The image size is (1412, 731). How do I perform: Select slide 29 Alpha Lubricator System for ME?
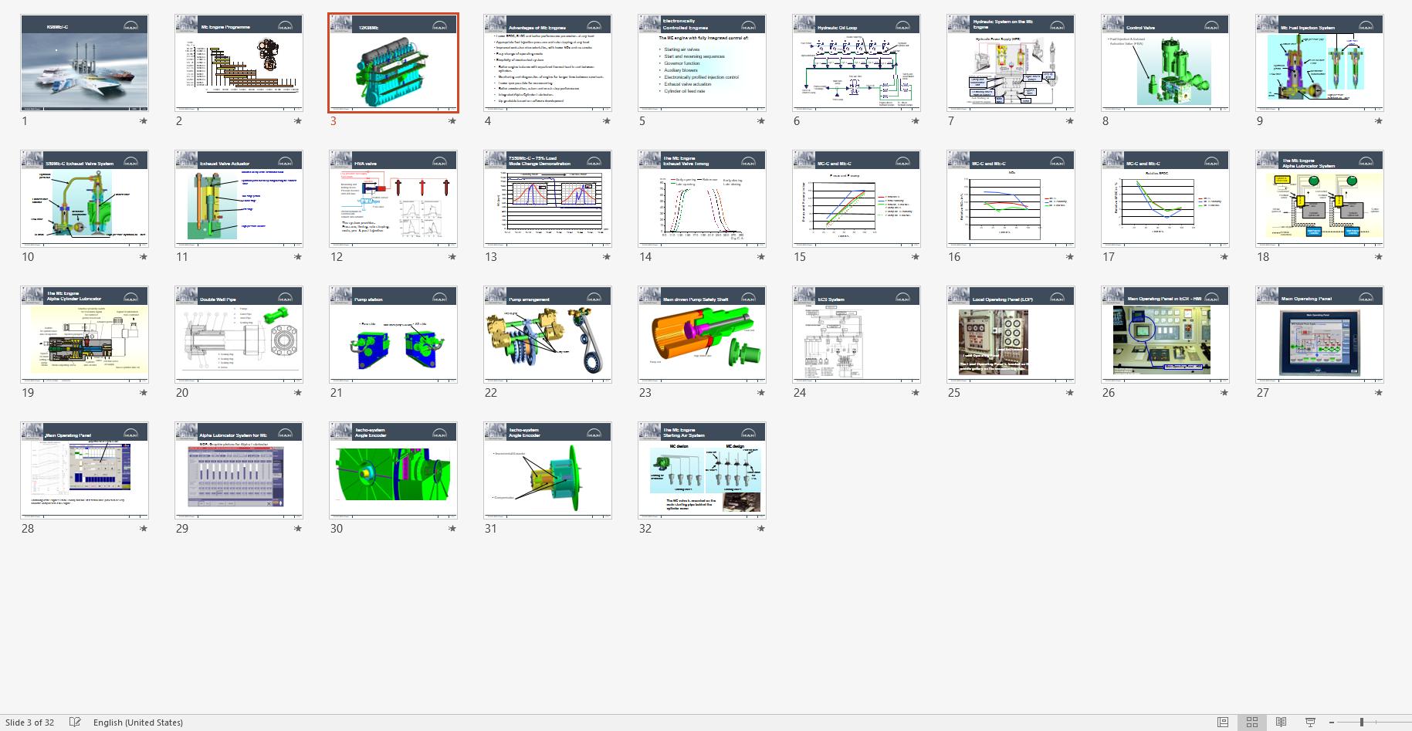point(239,470)
